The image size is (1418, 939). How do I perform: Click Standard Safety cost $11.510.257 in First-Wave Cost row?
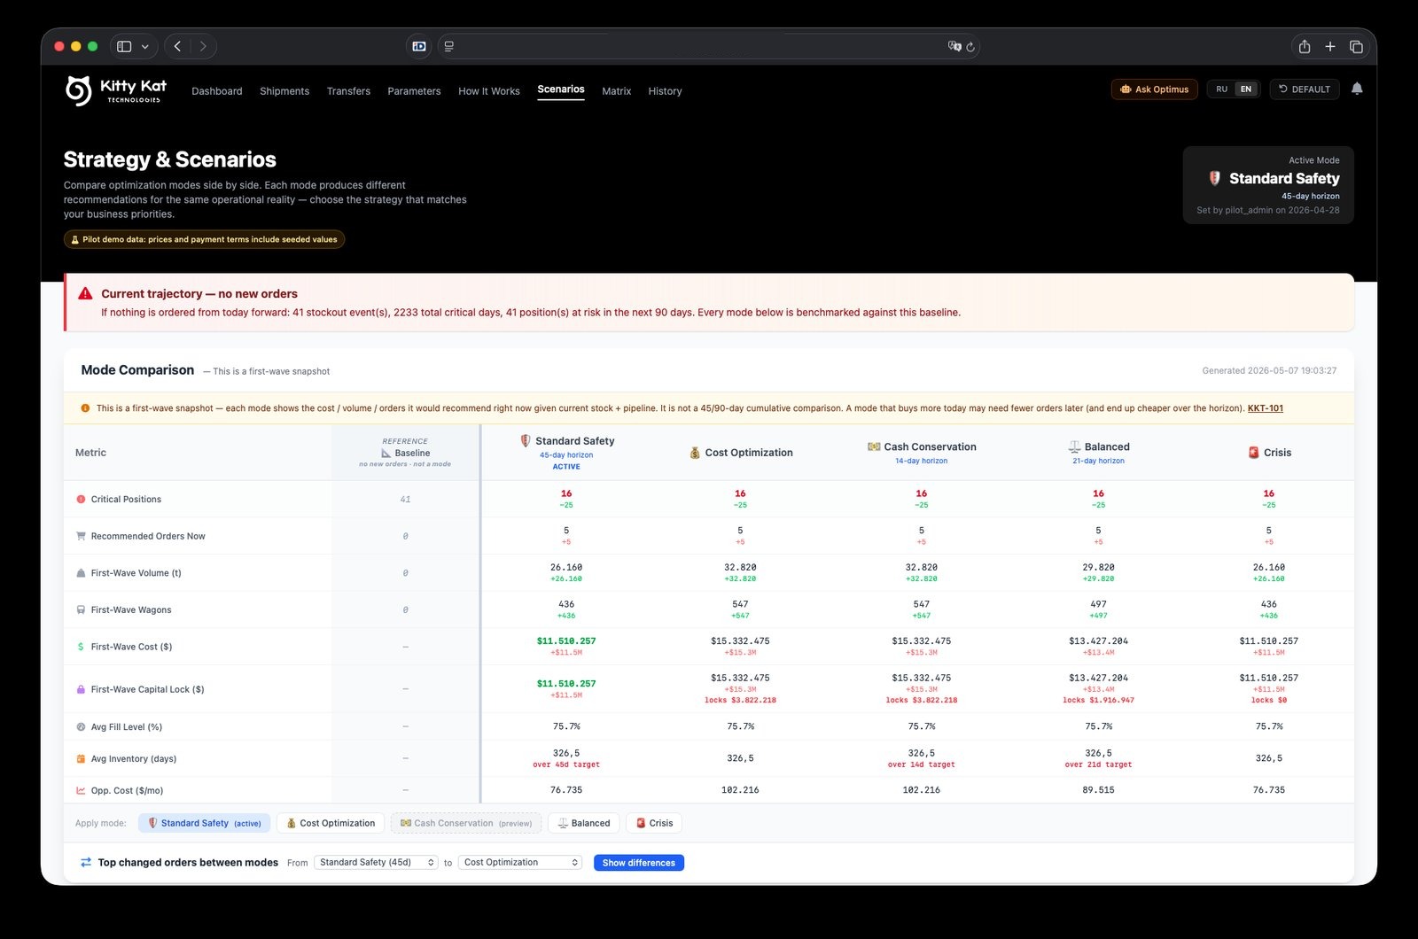click(x=566, y=640)
